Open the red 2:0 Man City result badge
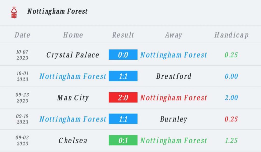 click(123, 97)
